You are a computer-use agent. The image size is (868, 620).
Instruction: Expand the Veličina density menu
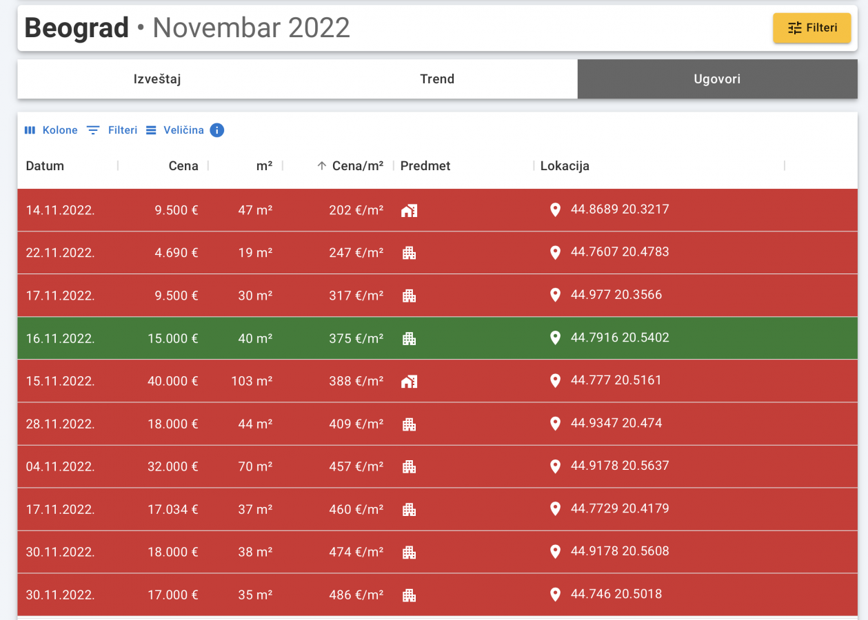click(x=175, y=130)
